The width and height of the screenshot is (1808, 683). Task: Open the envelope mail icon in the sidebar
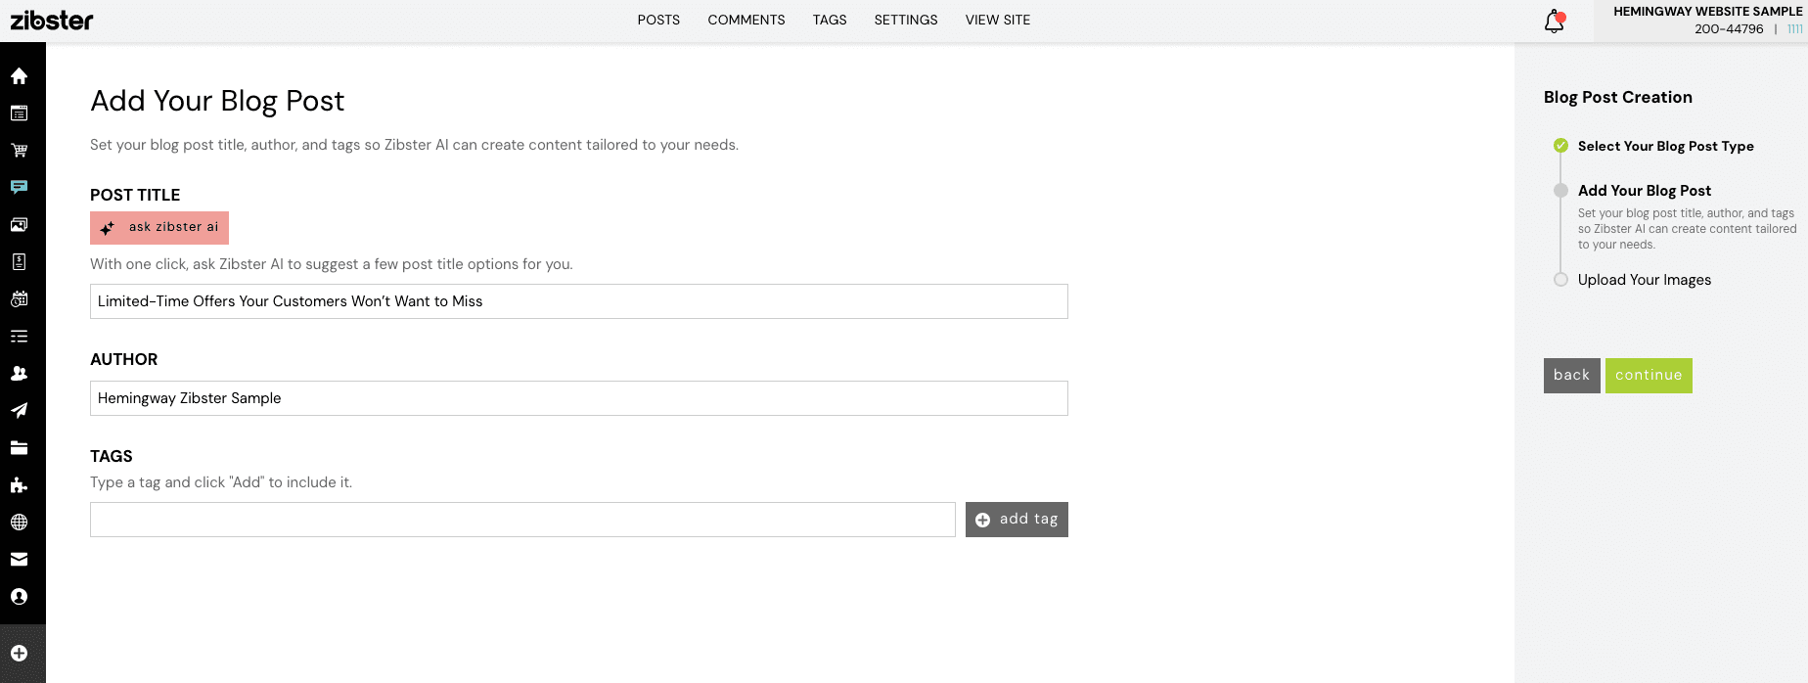click(19, 559)
